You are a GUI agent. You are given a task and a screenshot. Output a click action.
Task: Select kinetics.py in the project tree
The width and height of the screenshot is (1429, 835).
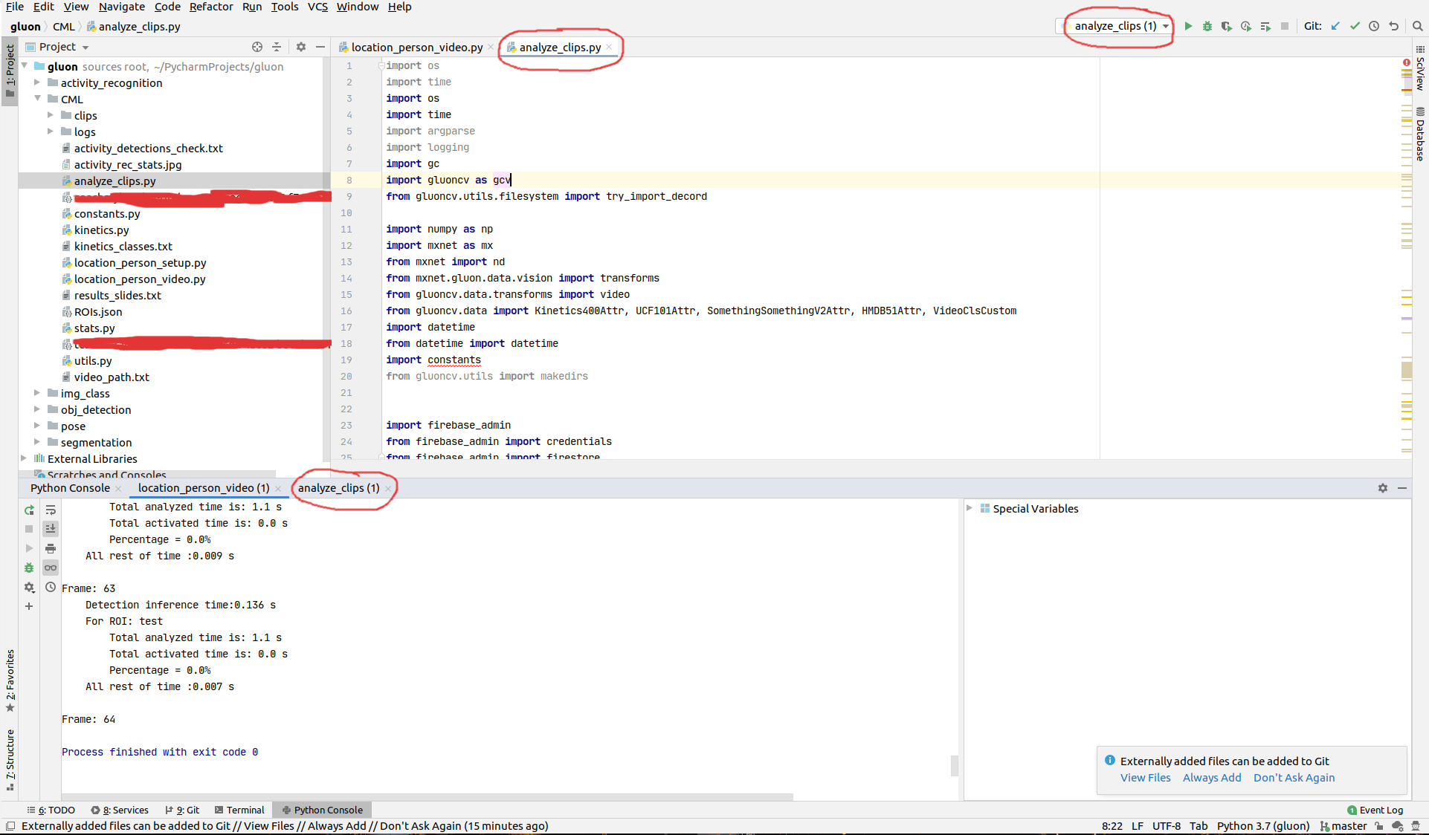point(101,230)
